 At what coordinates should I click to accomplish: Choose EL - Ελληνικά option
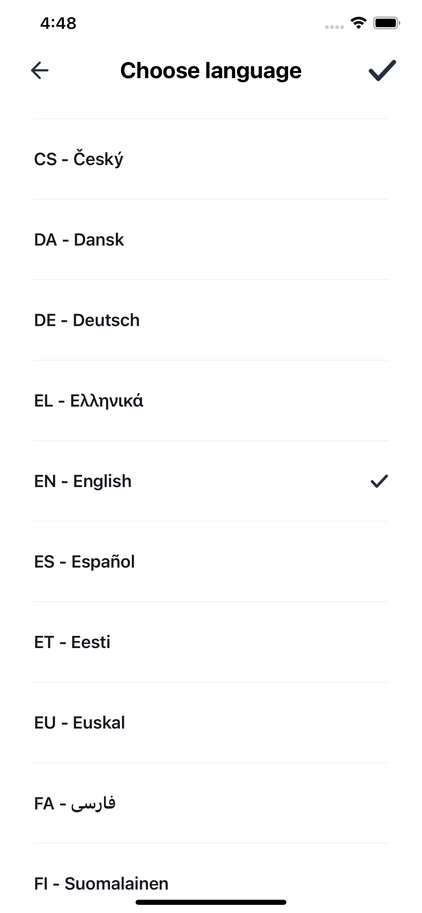211,400
